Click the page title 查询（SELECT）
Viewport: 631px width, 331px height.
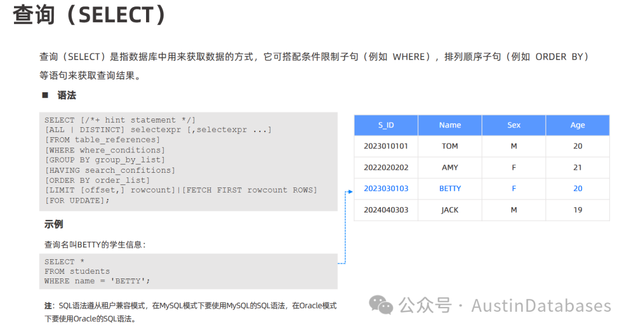tap(89, 15)
